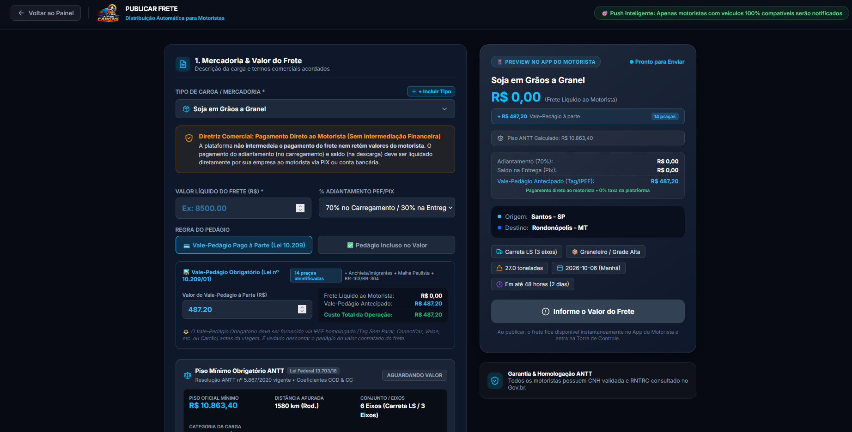Click Informe o Valor do Frete button
Screen dimensions: 852x432
588,312
